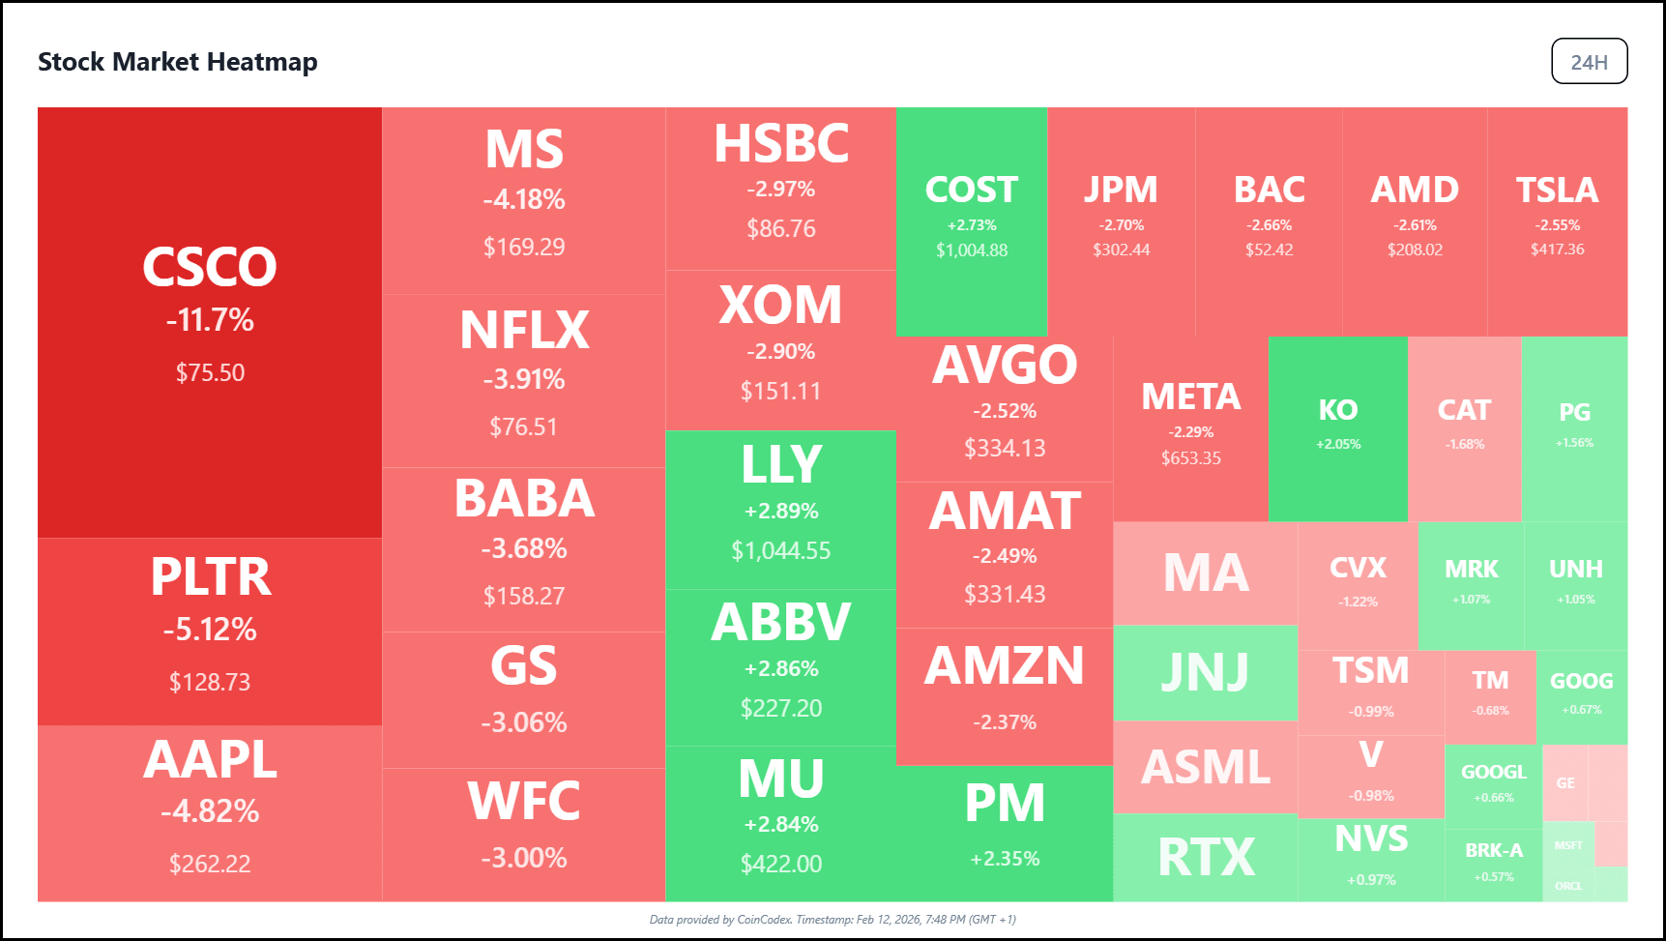Image resolution: width=1666 pixels, height=941 pixels.
Task: Select the JNJ green tile
Action: 1205,672
